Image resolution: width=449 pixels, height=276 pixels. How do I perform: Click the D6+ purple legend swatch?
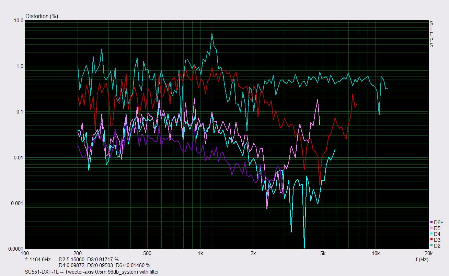coord(431,222)
